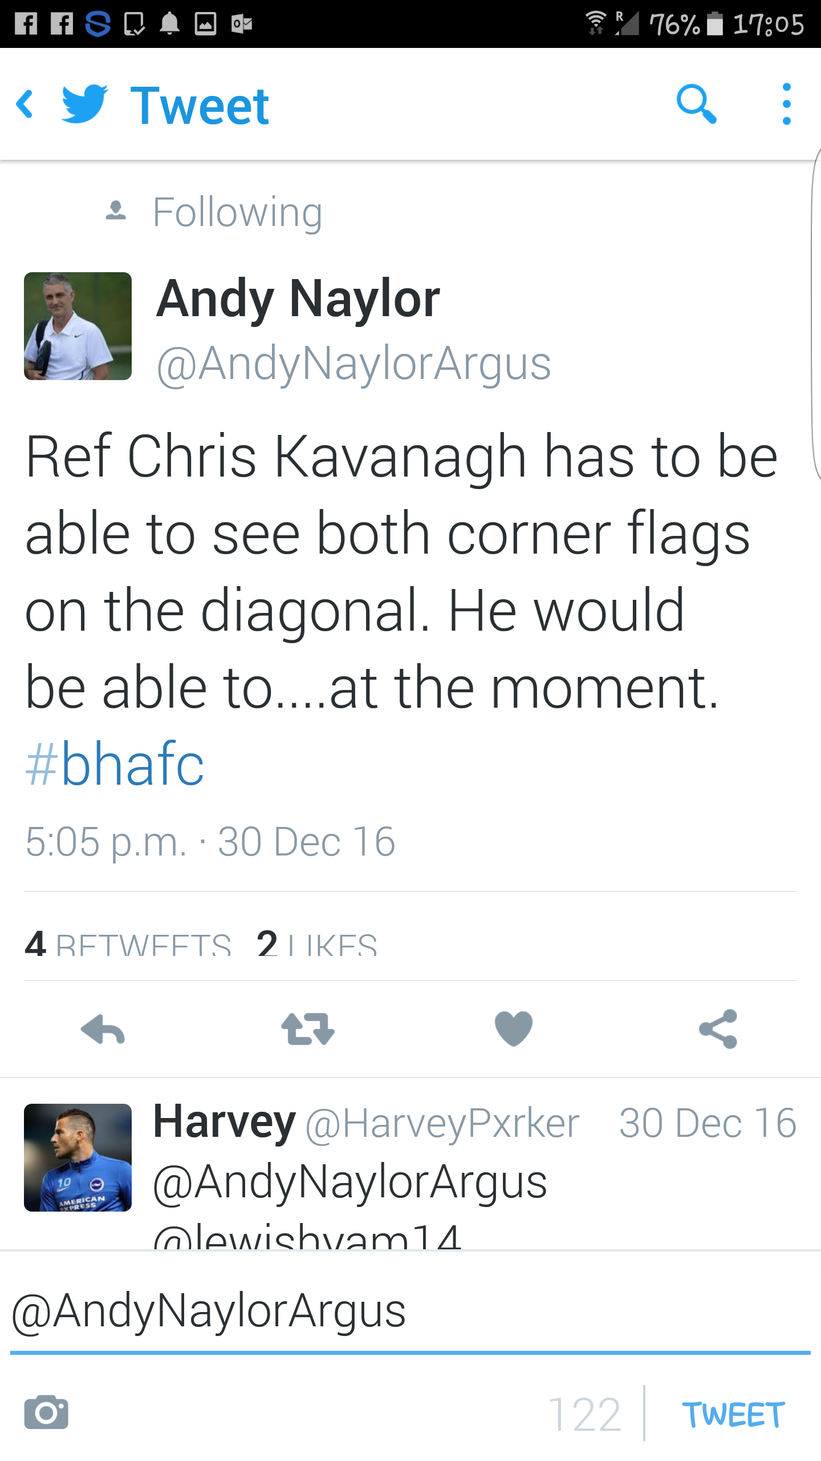Send reply with TWEET button
The height and width of the screenshot is (1461, 821).
(x=733, y=1415)
